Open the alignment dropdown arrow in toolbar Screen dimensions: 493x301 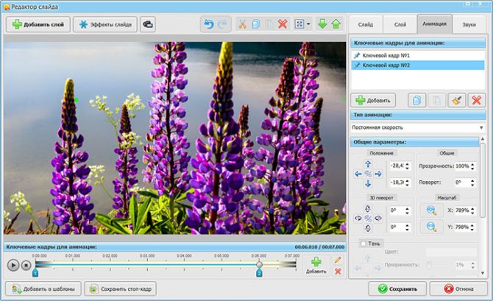point(309,24)
